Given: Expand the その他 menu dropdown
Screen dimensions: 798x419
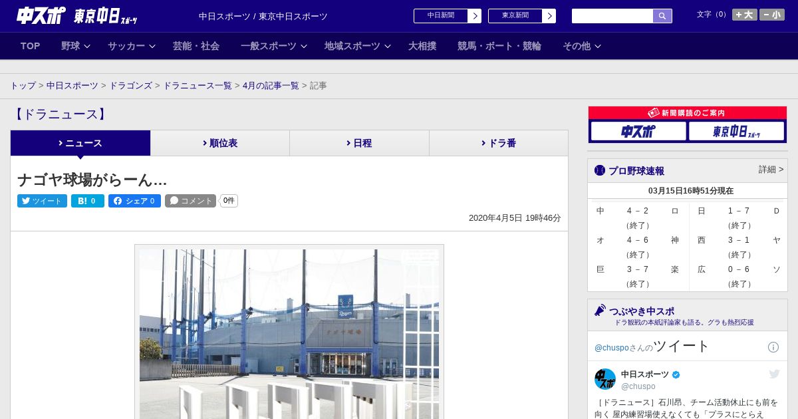Looking at the screenshot, I should click(582, 46).
